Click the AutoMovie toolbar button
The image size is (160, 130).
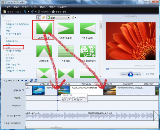click(x=44, y=12)
